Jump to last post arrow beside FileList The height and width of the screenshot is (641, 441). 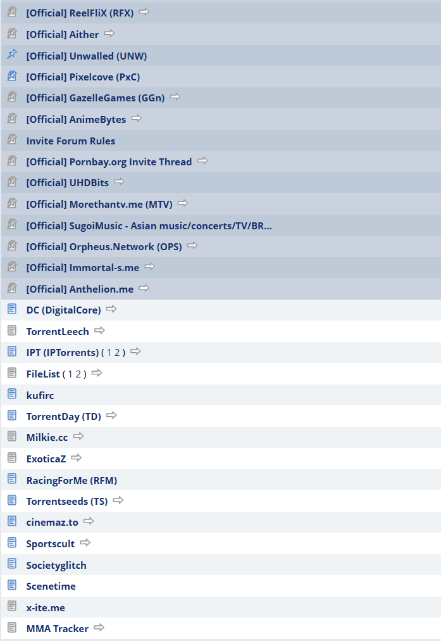coord(97,373)
